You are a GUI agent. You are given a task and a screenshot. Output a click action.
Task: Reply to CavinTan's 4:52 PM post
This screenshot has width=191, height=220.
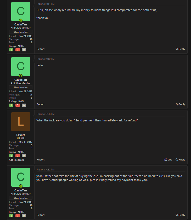click(180, 215)
